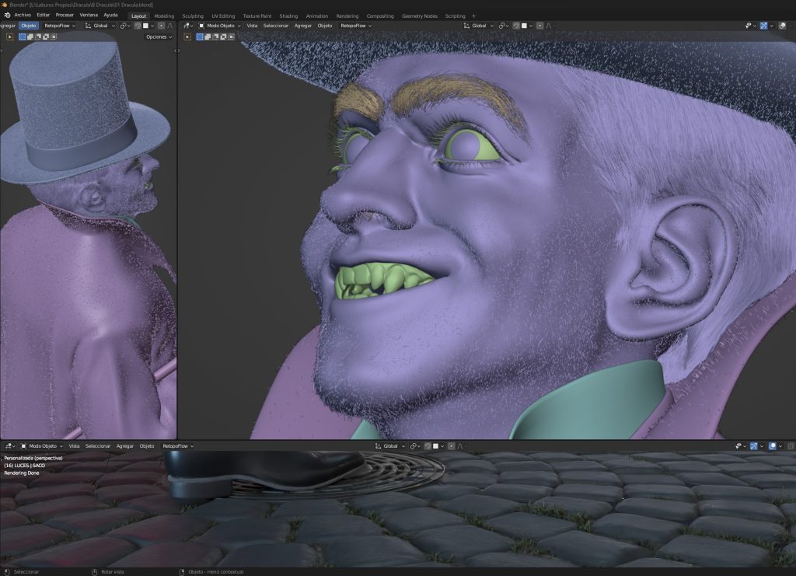
Task: Open Seleccionar menu in main viewport
Action: pyautogui.click(x=276, y=26)
